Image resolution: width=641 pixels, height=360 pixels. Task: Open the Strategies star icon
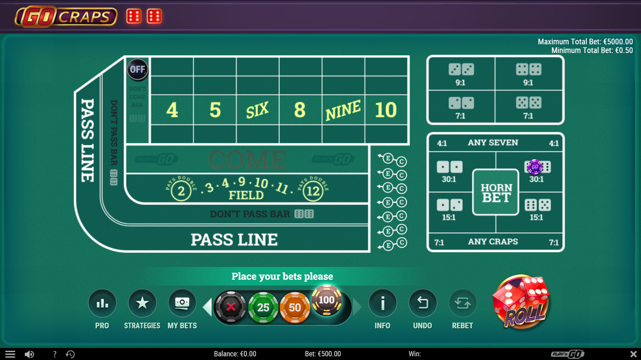tap(142, 303)
